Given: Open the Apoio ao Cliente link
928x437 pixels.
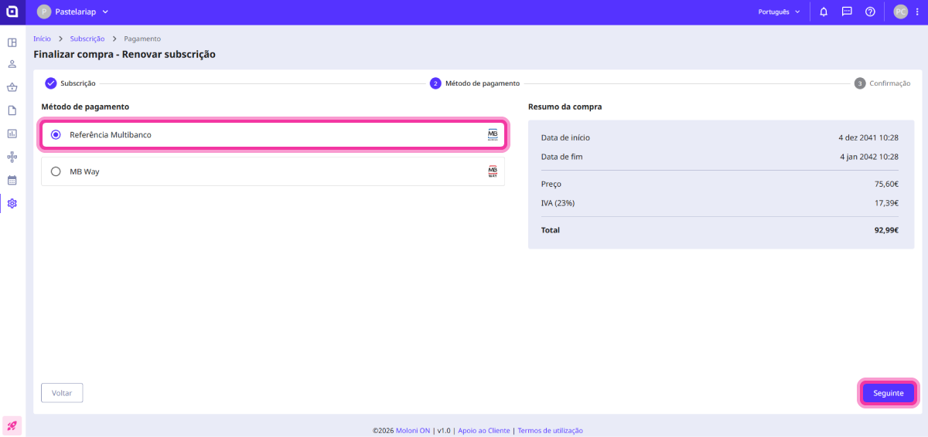Looking at the screenshot, I should (484, 431).
